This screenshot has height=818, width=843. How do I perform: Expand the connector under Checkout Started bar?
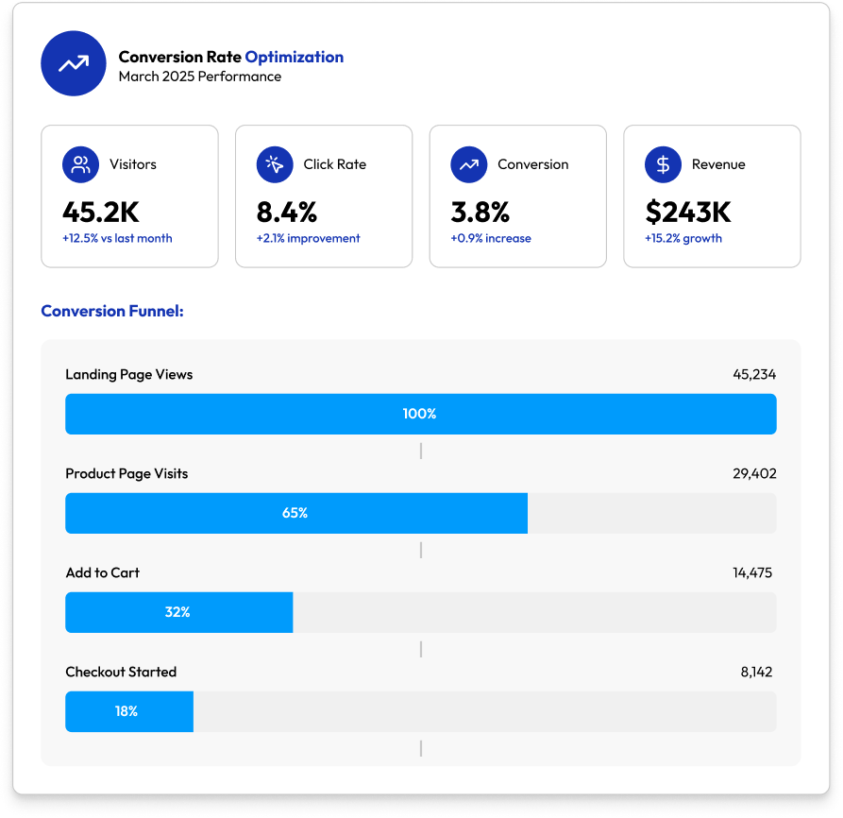point(420,747)
